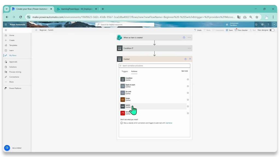Open the Power Automate app launcher waffle
Viewport: 280px width, 157px height.
[6, 25]
